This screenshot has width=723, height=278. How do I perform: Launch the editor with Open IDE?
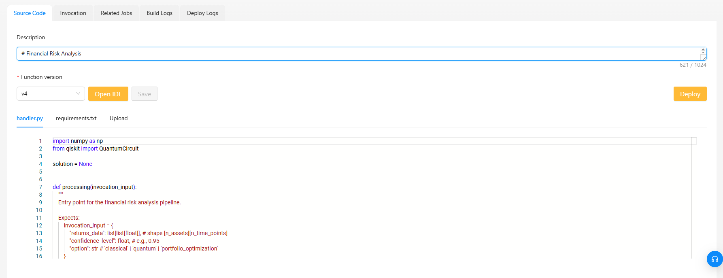click(x=108, y=93)
